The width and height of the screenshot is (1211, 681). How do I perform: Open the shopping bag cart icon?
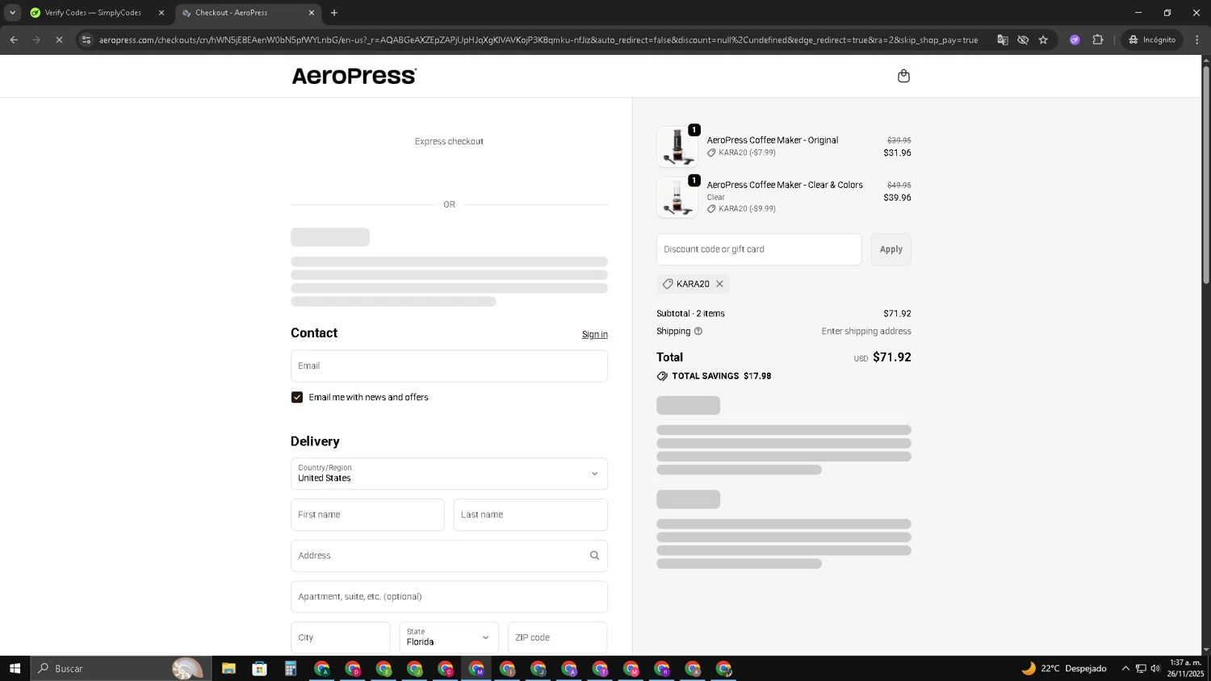coord(903,76)
